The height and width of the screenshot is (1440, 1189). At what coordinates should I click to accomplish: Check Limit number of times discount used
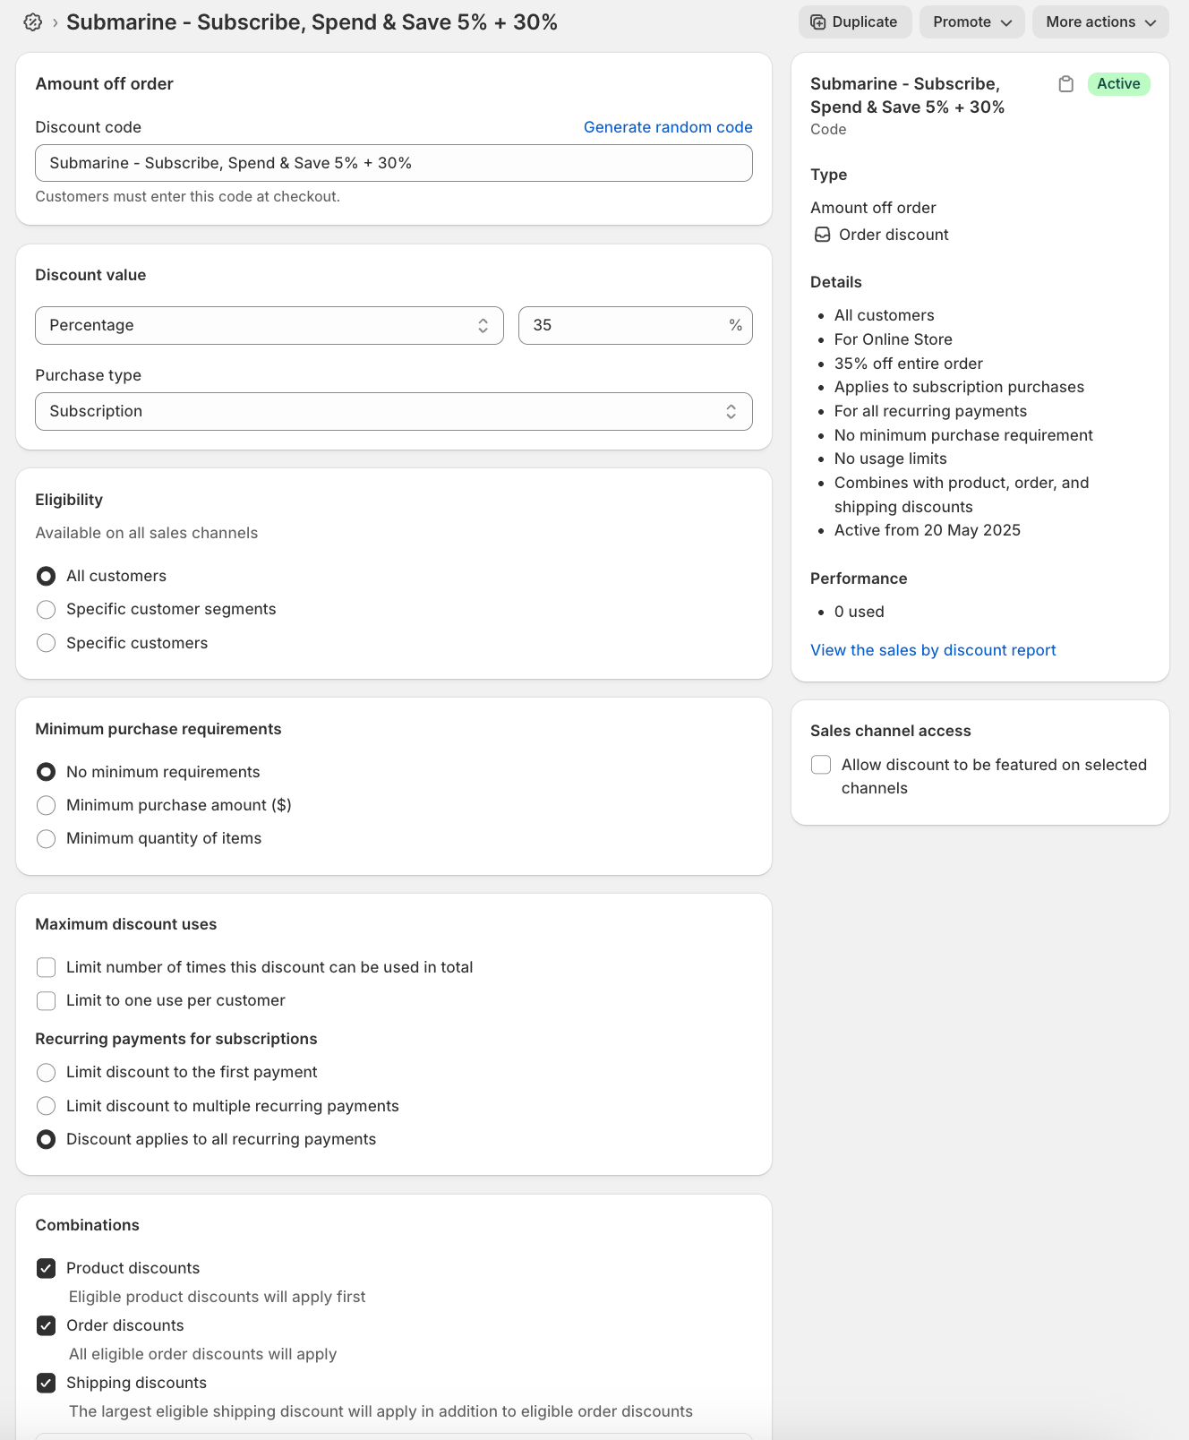click(x=47, y=968)
